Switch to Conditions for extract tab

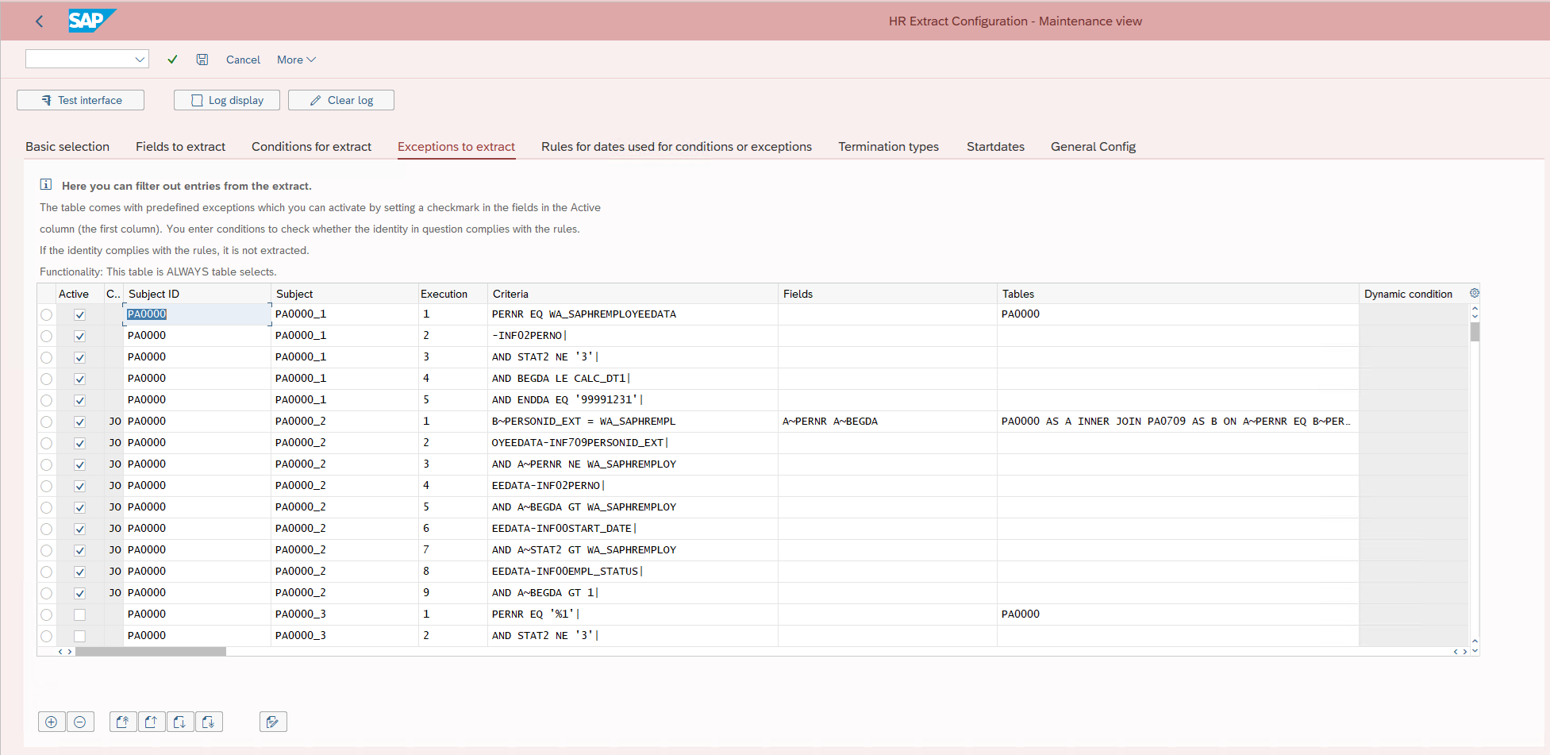click(311, 147)
